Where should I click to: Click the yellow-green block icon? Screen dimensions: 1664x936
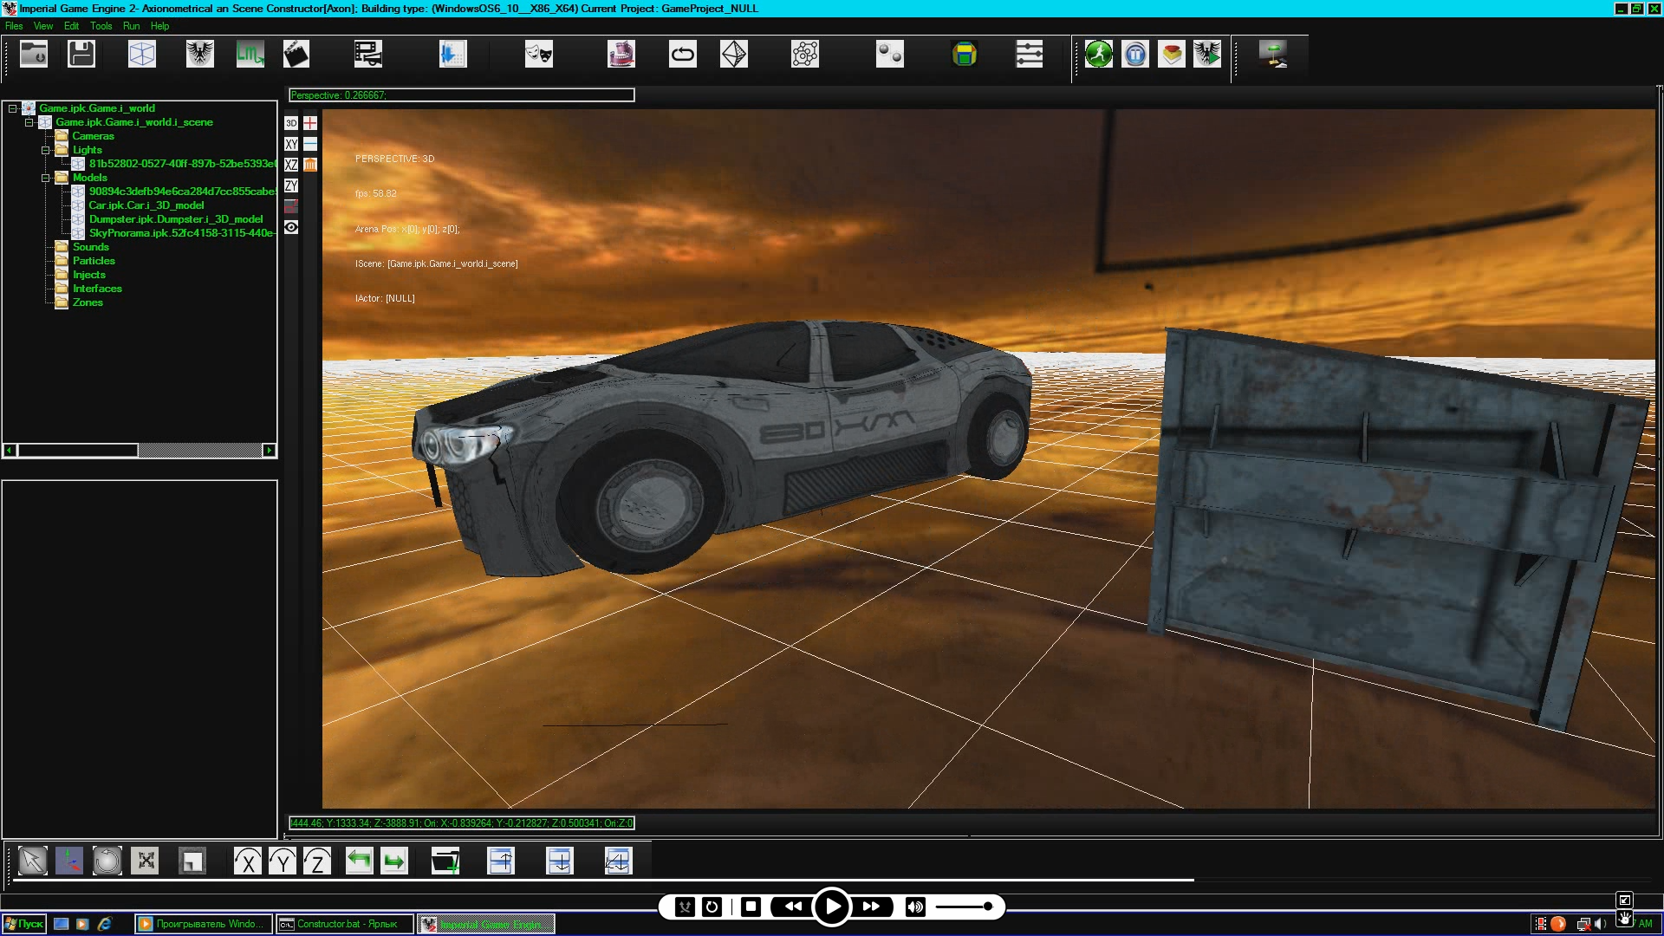click(x=965, y=54)
